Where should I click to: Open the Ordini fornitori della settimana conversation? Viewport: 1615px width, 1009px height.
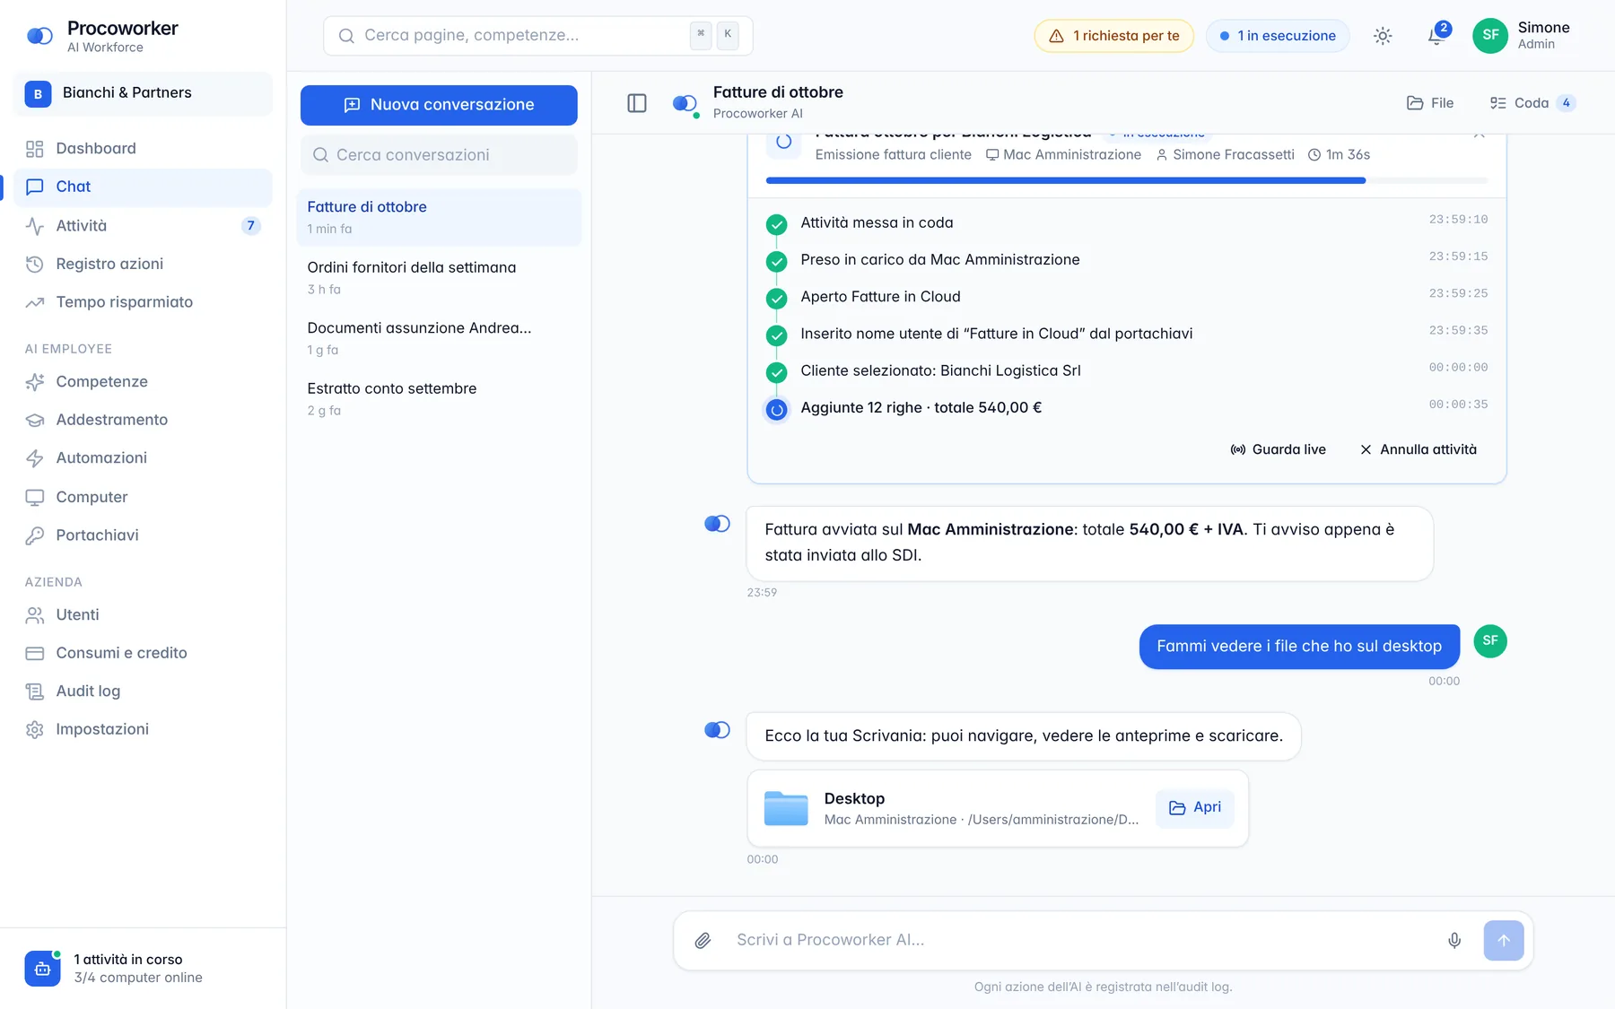[x=439, y=277]
